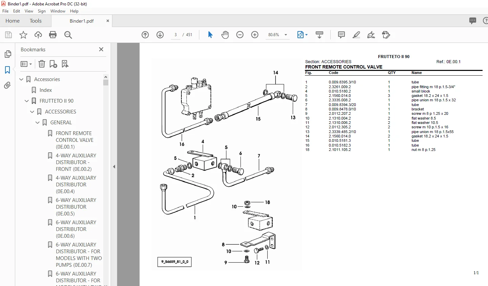The height and width of the screenshot is (286, 488).
Task: Click code 0.009.8395.3/10 in the parts table
Action: click(x=342, y=82)
